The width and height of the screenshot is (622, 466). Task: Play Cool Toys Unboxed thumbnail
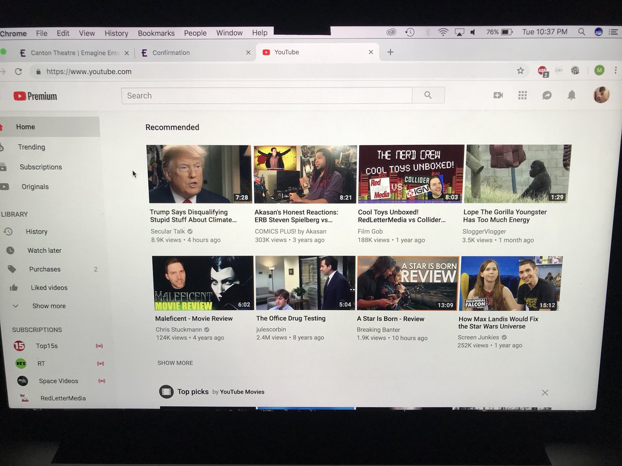pos(410,173)
